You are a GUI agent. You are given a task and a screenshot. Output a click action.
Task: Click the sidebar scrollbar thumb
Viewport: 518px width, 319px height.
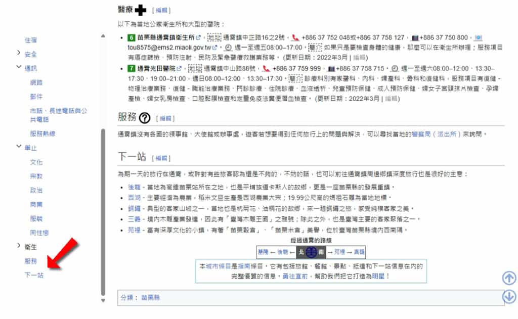point(103,212)
